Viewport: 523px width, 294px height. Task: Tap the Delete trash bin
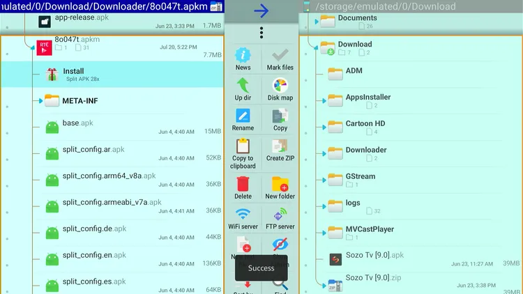[x=243, y=184]
